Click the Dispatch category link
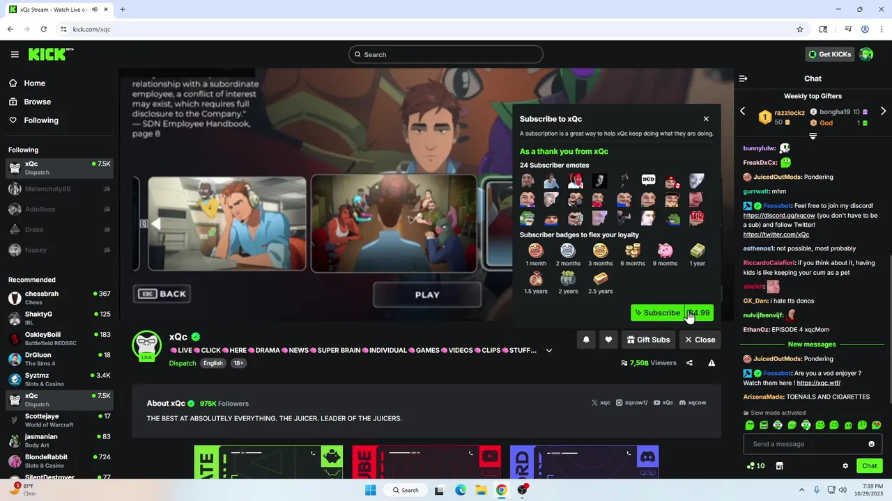Screen dimensions: 892x501 (183, 363)
